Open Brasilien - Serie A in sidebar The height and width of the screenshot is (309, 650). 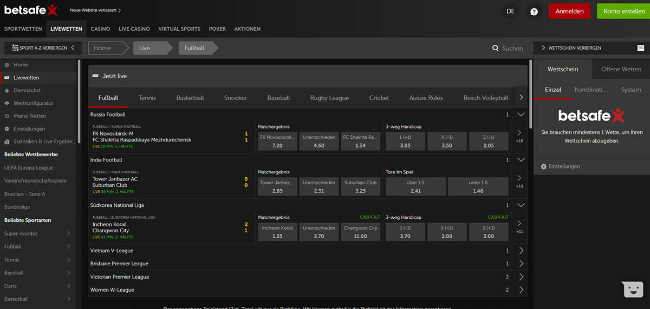(x=25, y=194)
